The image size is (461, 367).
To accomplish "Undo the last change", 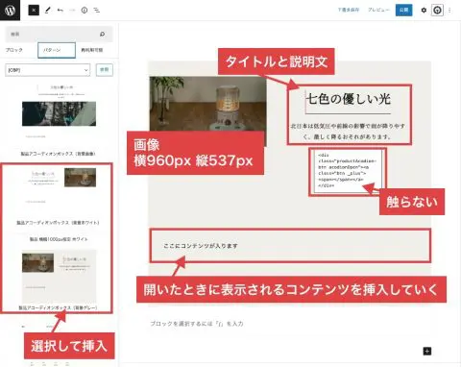I will 60,11.
